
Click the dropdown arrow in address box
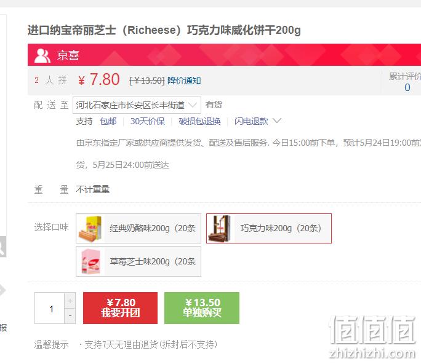coord(193,105)
